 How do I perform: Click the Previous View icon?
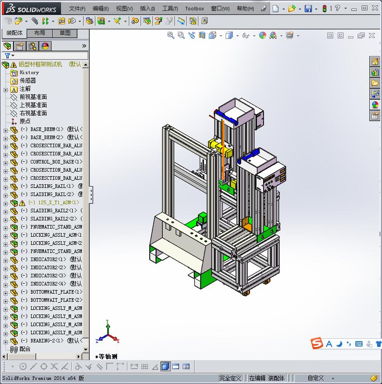[192, 35]
